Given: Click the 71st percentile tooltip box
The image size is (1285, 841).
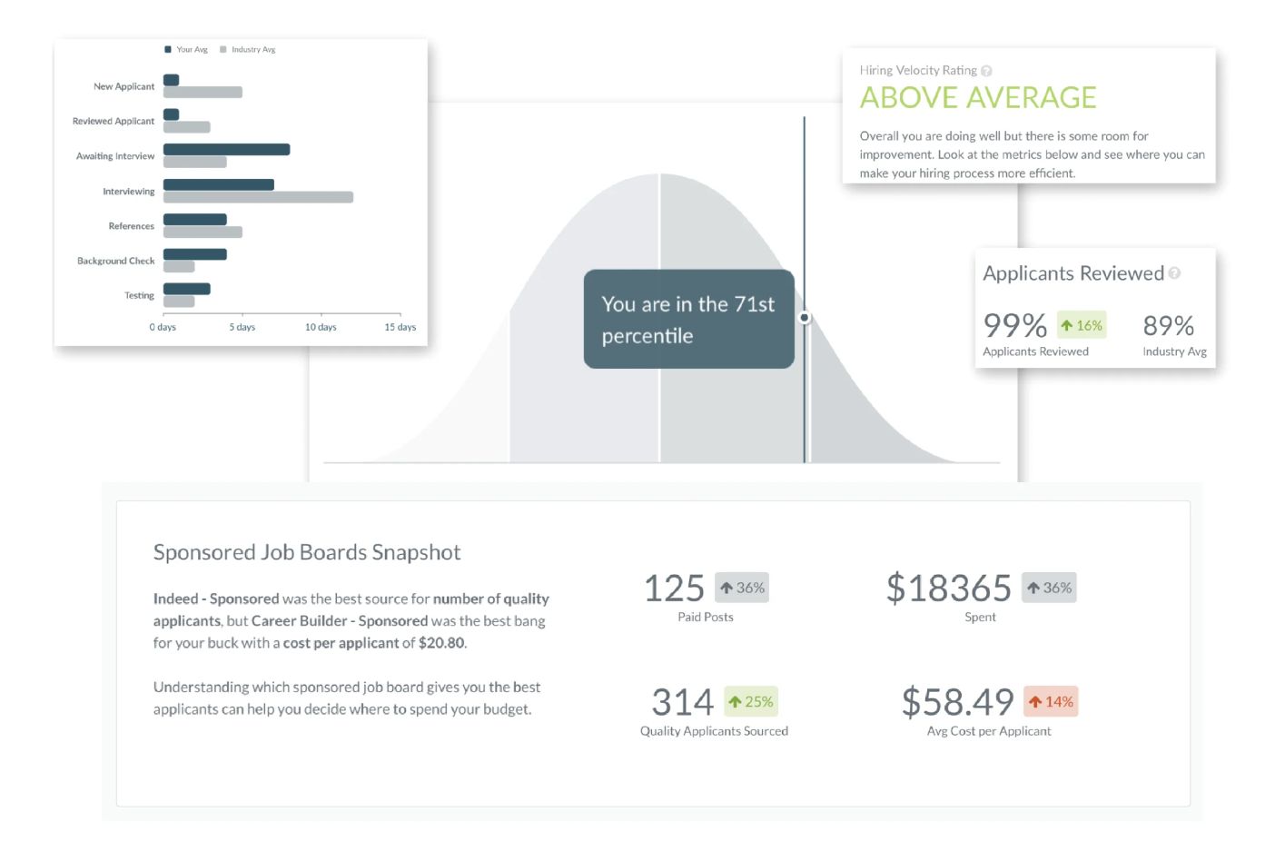Looking at the screenshot, I should point(688,319).
